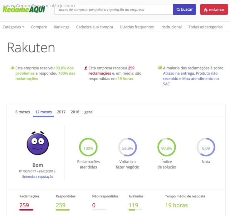Open the geral tab
The height and width of the screenshot is (223, 230).
pos(89,112)
